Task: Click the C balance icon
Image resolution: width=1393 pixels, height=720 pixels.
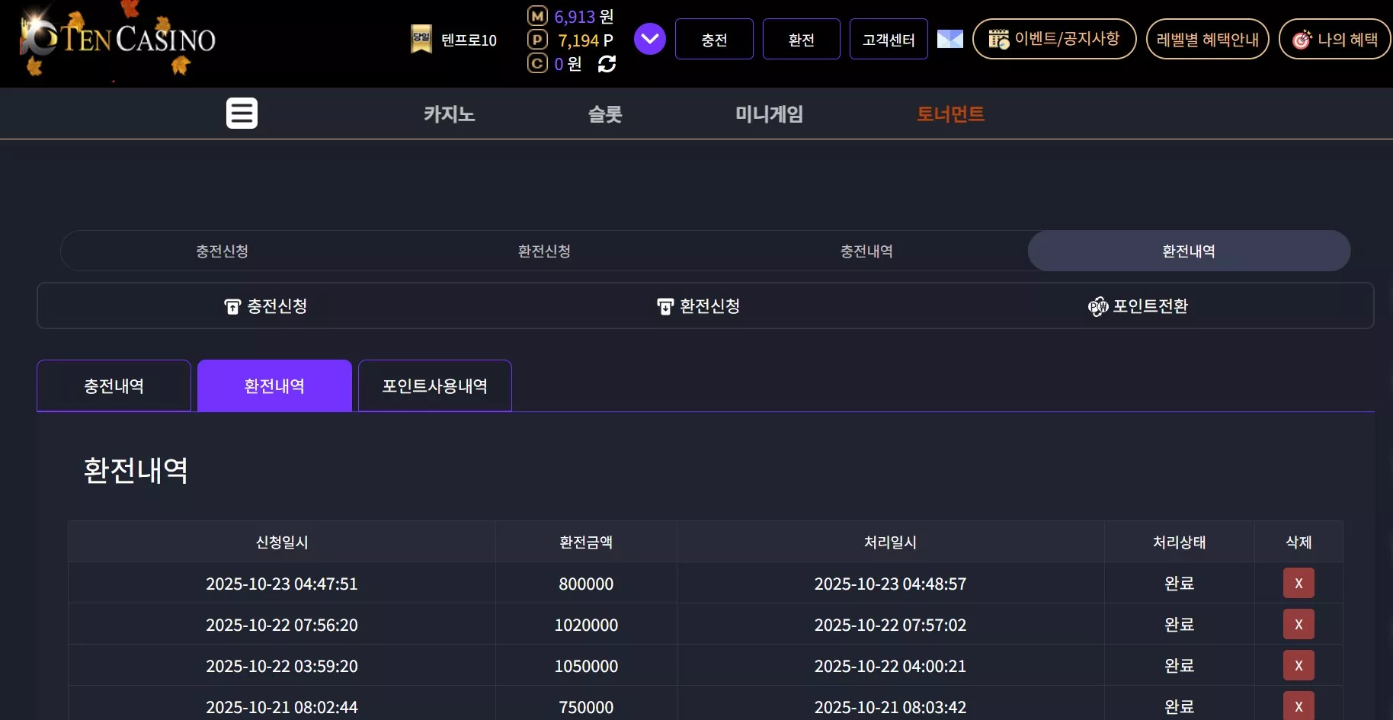Action: [538, 63]
